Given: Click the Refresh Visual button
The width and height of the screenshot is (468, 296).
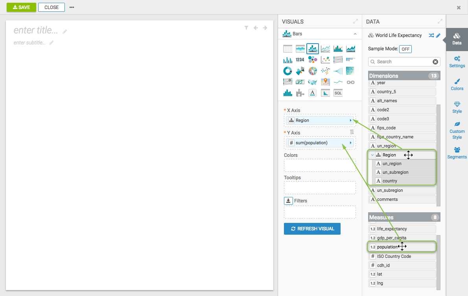Looking at the screenshot, I should (312, 229).
